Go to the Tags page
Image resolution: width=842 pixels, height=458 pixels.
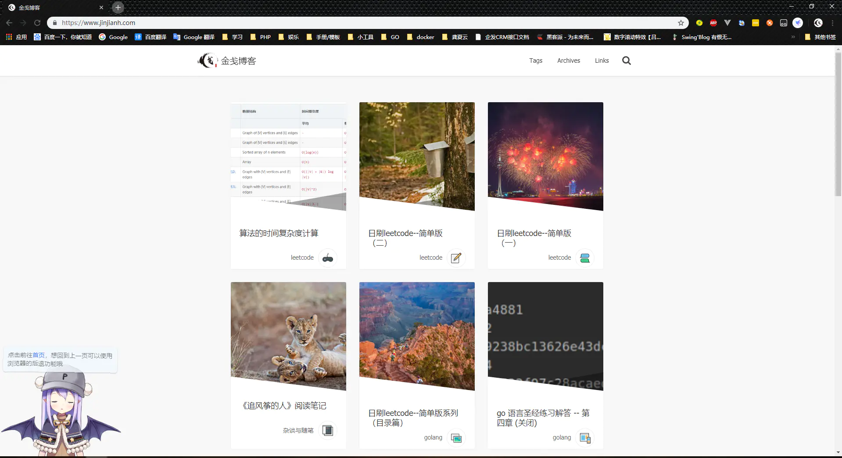point(536,61)
